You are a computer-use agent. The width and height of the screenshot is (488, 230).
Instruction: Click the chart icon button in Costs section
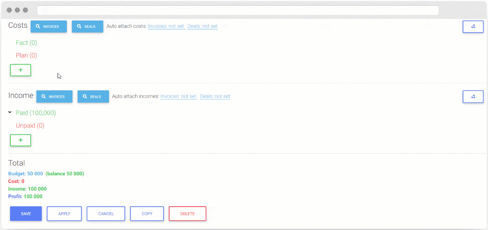[x=473, y=27]
